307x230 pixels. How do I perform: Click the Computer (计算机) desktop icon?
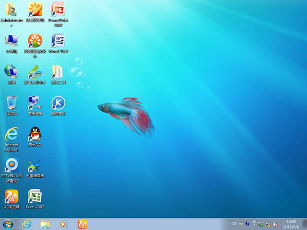12,41
